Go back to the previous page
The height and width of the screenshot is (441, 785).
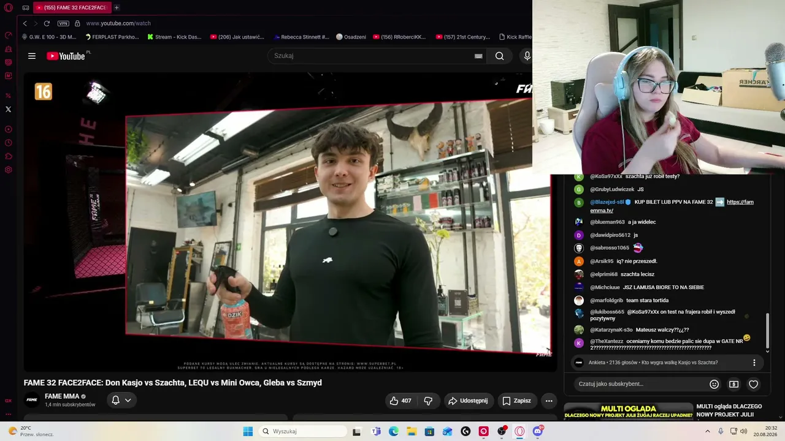tap(25, 23)
